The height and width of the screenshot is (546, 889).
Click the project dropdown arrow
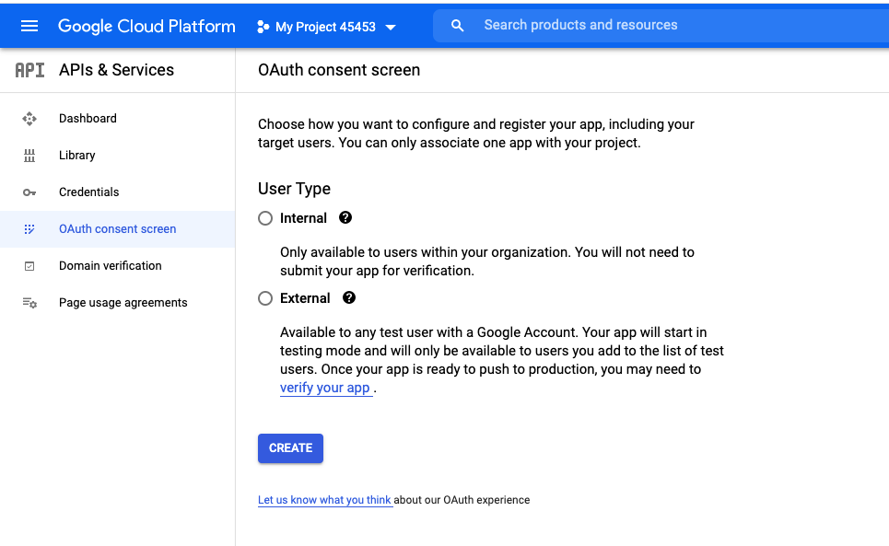pyautogui.click(x=391, y=28)
